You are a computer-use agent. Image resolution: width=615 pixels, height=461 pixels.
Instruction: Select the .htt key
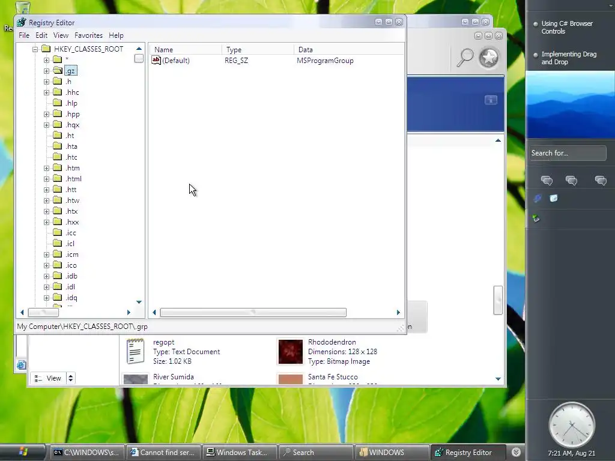coord(71,190)
